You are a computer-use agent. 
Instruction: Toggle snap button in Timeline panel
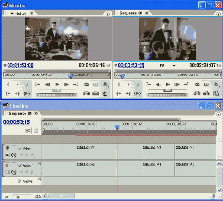(28, 131)
